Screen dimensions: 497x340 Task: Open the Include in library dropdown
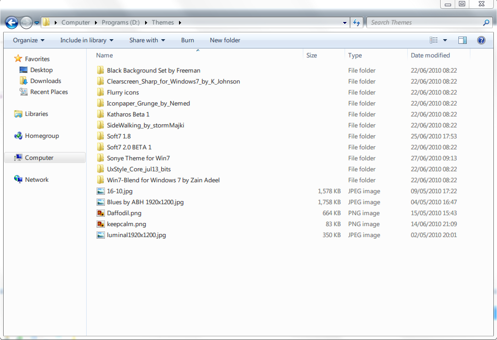[x=87, y=40]
